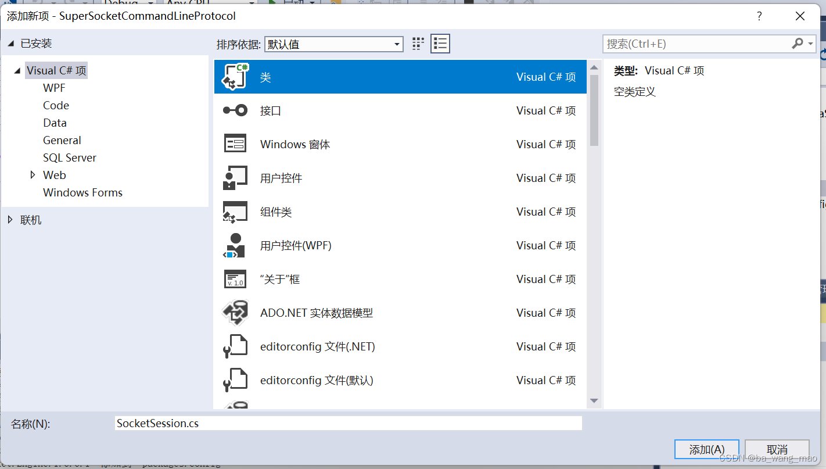Click the template list scroll down arrow
The image size is (826, 469).
594,400
